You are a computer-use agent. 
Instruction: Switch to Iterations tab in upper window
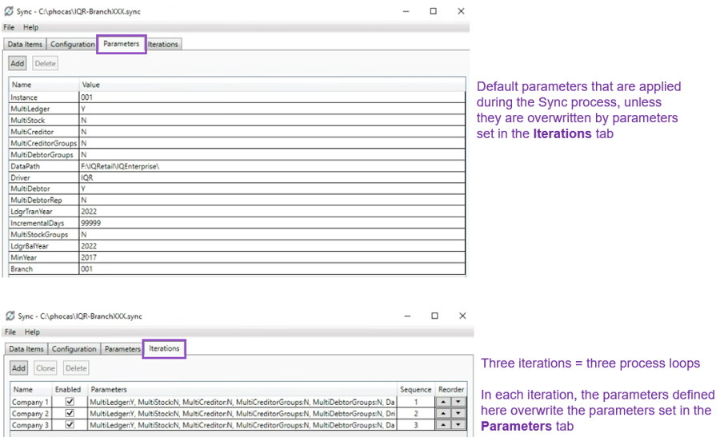163,45
